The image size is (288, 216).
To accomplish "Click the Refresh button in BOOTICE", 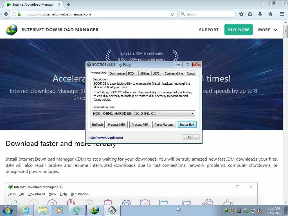I will tap(97, 125).
